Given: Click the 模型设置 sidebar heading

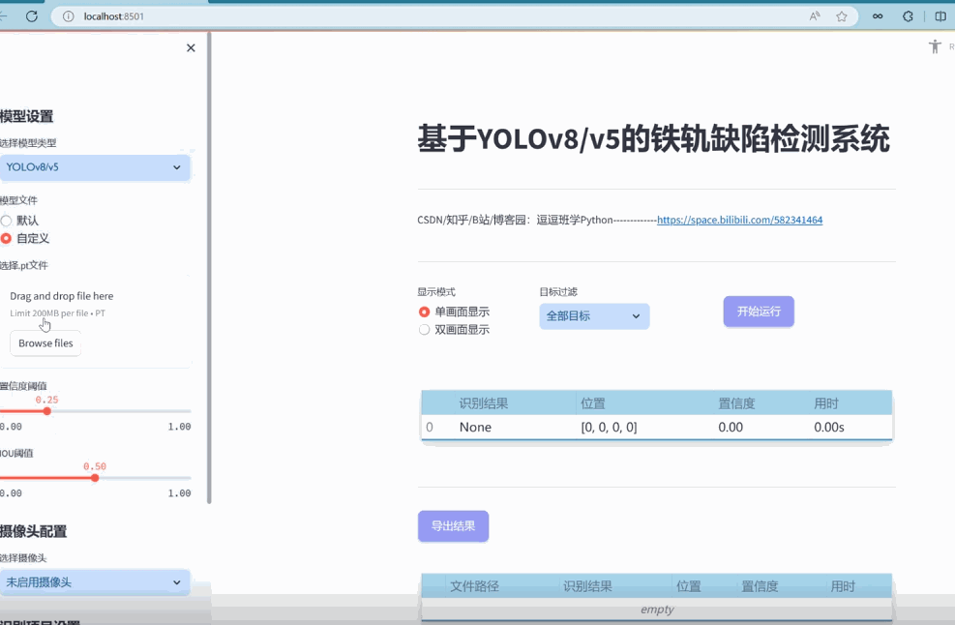Looking at the screenshot, I should (27, 116).
